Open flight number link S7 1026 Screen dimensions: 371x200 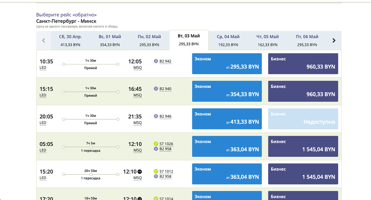(166, 144)
